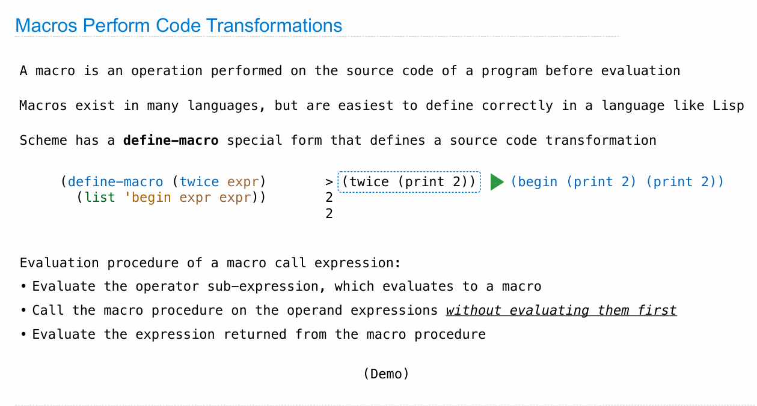Click the expanded code '(begin (print 2) (print 2))'
This screenshot has width=757, height=406.
[617, 182]
